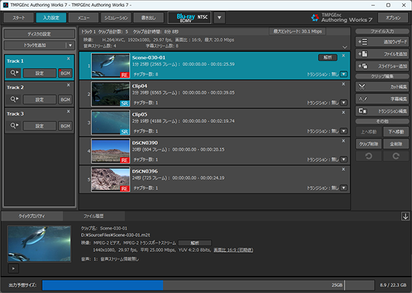Toggle BGM for Track 1

(x=65, y=73)
